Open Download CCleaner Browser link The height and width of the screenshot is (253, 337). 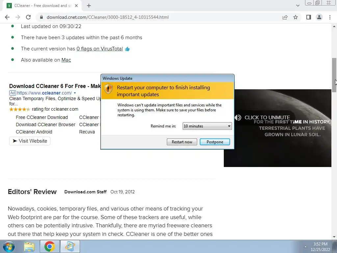click(45, 125)
